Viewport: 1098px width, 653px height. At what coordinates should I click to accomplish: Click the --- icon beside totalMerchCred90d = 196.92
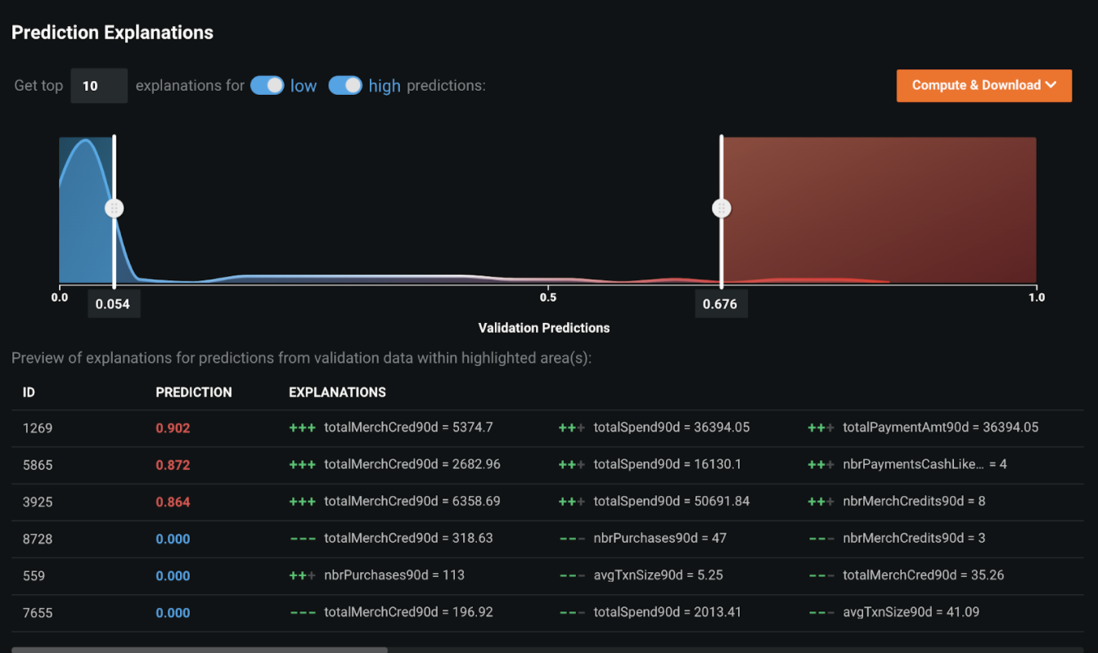302,612
